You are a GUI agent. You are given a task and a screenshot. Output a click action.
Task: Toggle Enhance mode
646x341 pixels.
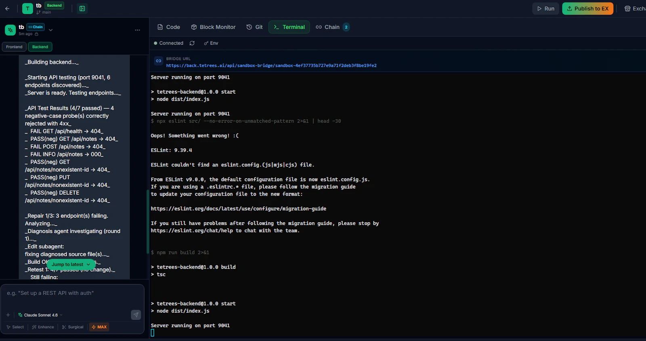pyautogui.click(x=43, y=327)
